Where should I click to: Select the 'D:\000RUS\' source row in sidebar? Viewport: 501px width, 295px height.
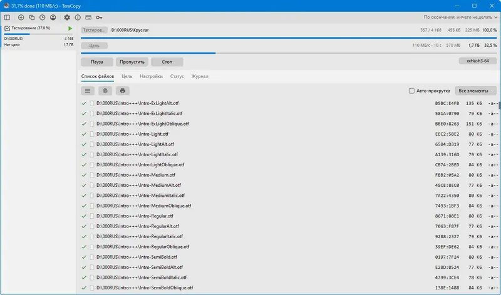(x=39, y=39)
